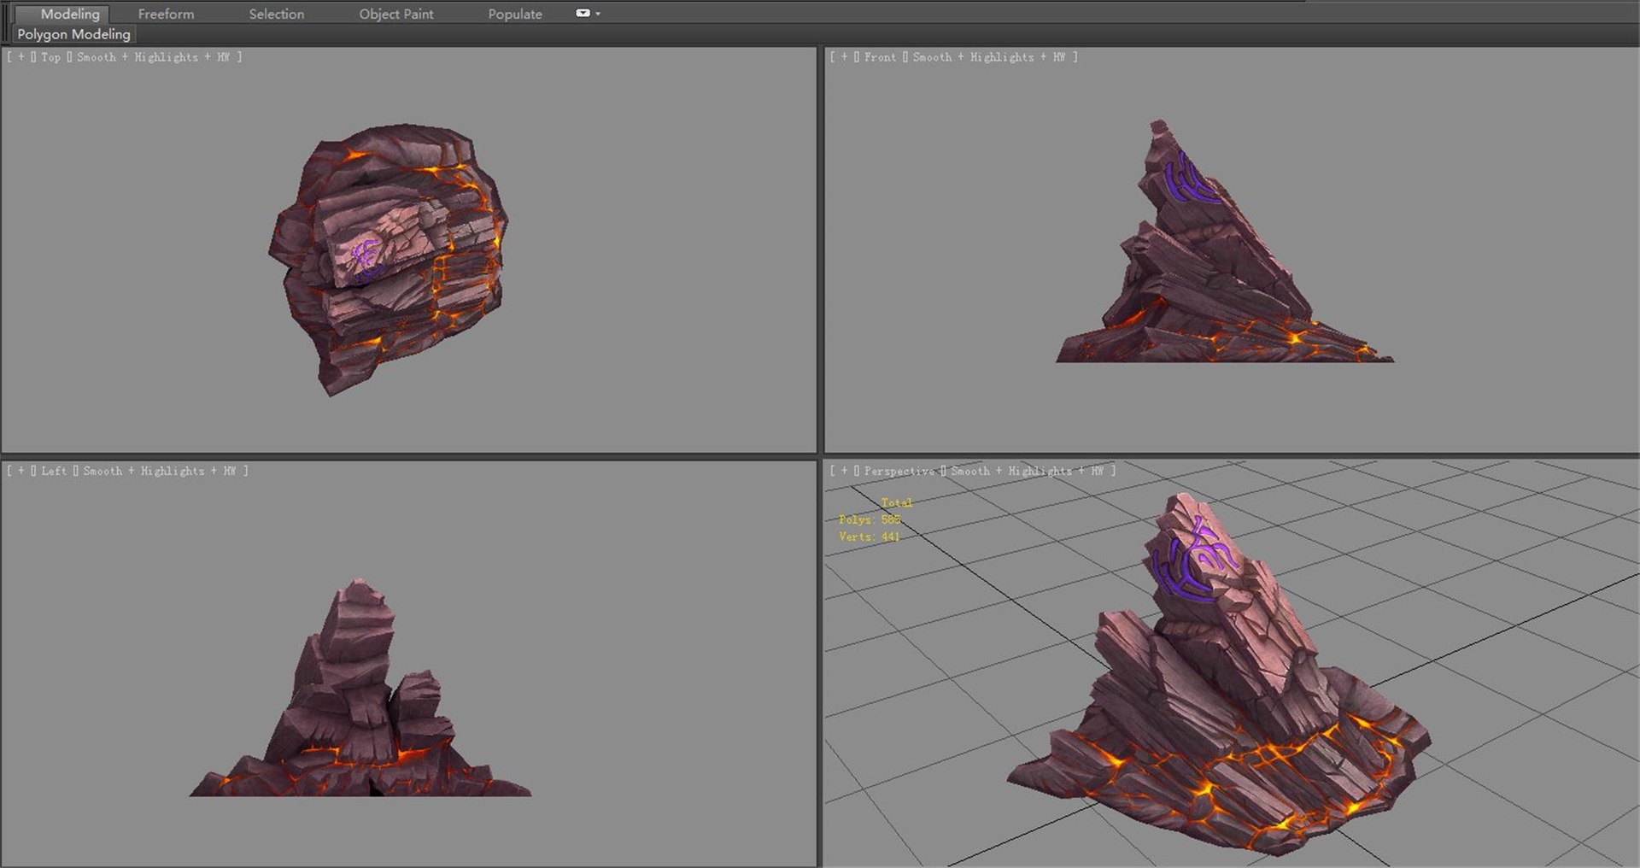Open Left viewport Smooth + Highlights shading menu
Viewport: 1640px width, 868px height.
click(x=159, y=471)
